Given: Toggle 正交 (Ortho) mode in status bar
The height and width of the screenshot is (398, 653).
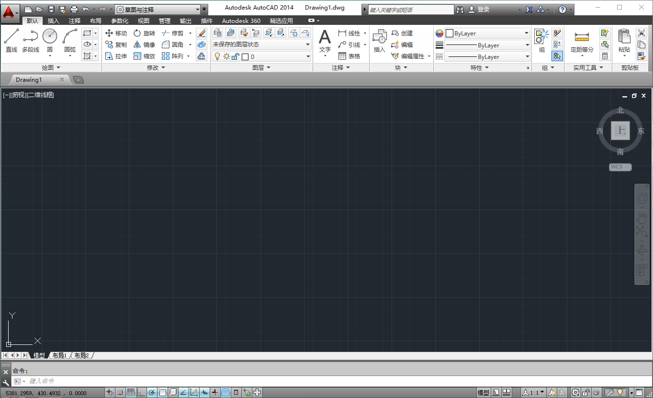Looking at the screenshot, I should click(141, 392).
